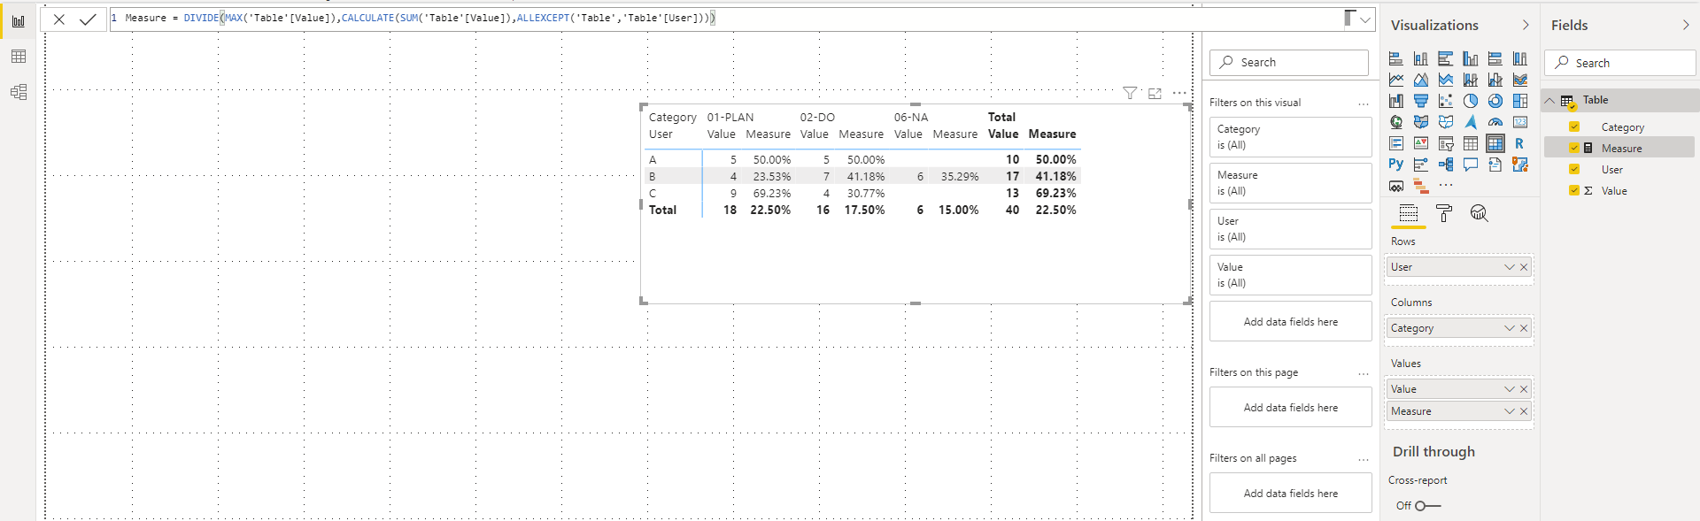Remove Category field from Columns

1524,328
